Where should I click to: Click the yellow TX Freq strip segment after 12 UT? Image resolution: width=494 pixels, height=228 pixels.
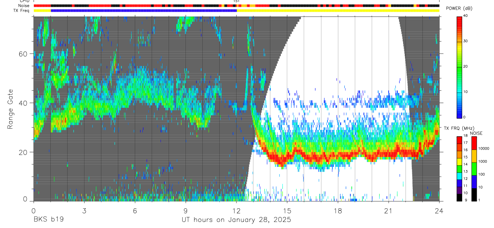point(338,11)
